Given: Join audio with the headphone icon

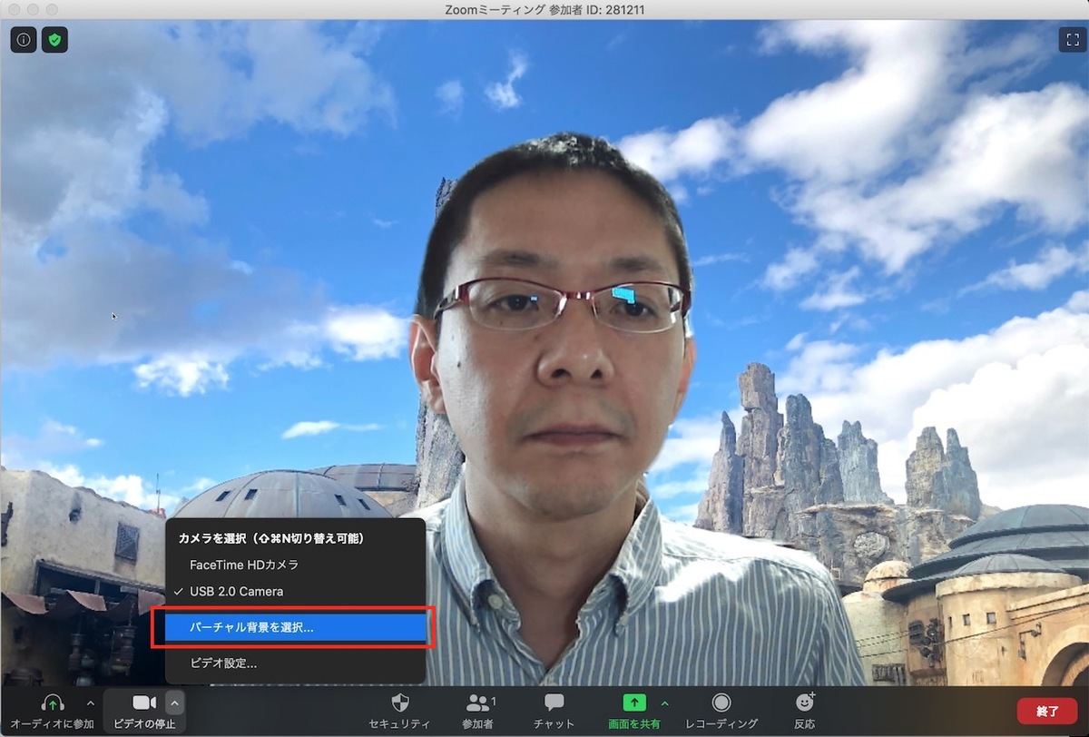Looking at the screenshot, I should tap(53, 703).
